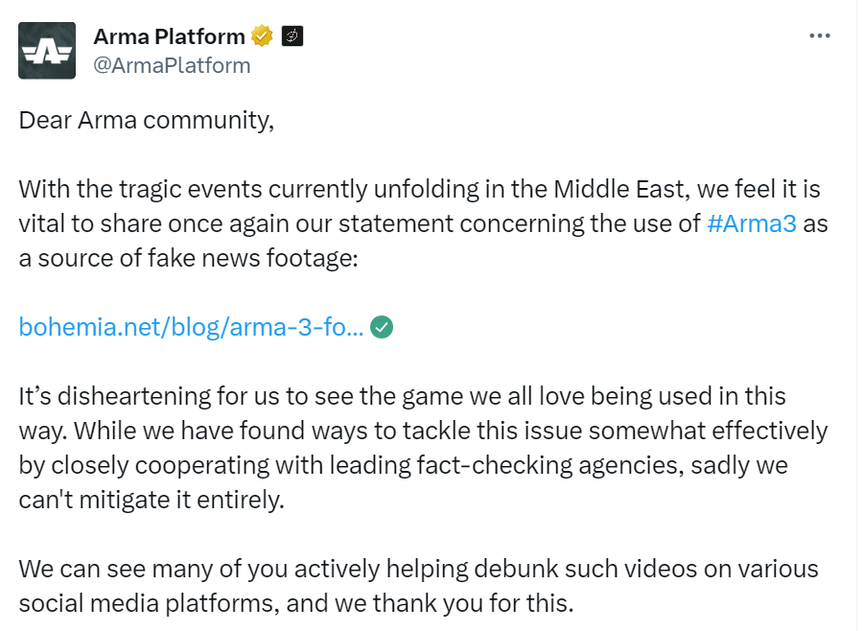Click the 'Dear Arma community,' greeting line
864x631 pixels.
[147, 120]
